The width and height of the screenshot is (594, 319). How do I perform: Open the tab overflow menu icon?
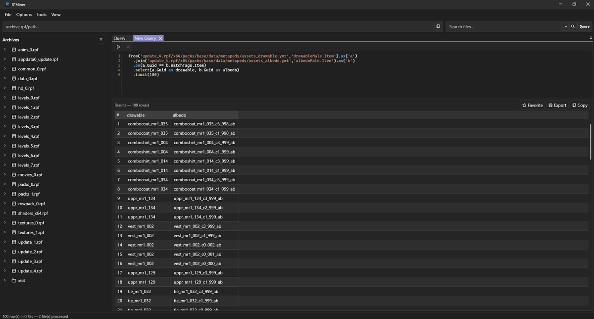click(591, 38)
